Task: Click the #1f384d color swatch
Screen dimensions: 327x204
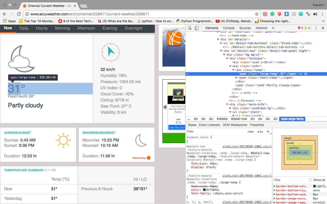Action: [x=204, y=190]
